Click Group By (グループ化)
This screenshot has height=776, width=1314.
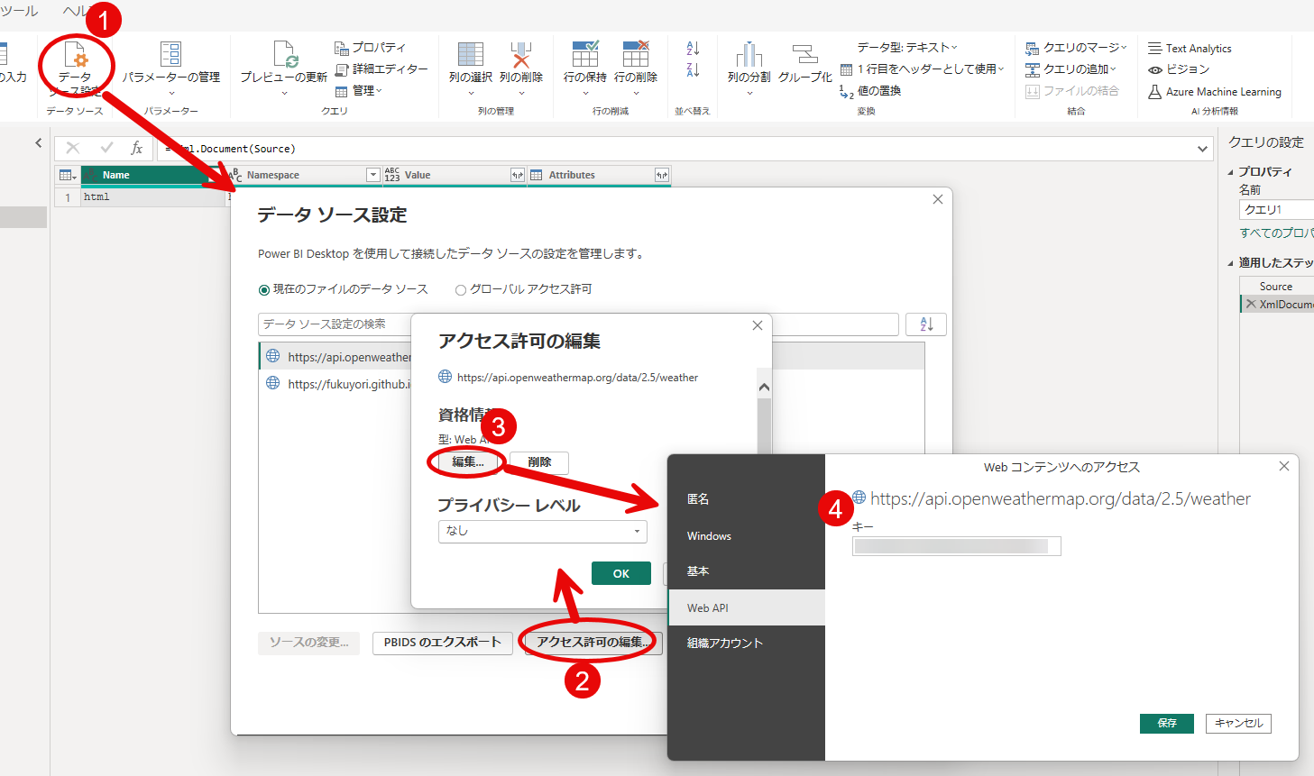805,65
